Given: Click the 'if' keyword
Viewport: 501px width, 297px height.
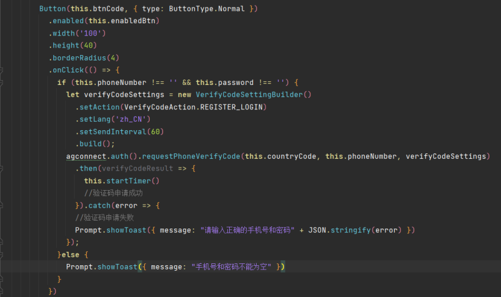Looking at the screenshot, I should click(x=62, y=82).
